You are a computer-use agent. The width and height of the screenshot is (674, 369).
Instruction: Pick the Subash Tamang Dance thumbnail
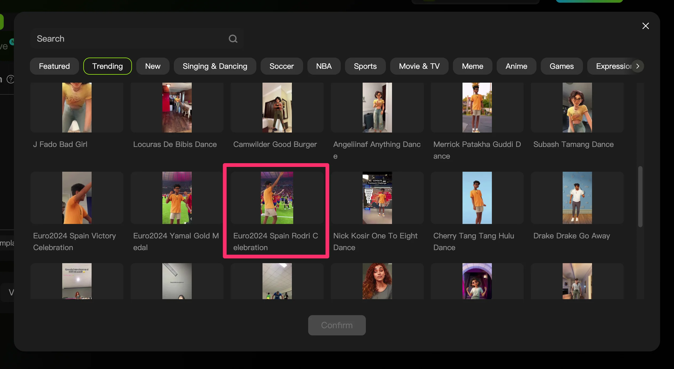point(577,107)
